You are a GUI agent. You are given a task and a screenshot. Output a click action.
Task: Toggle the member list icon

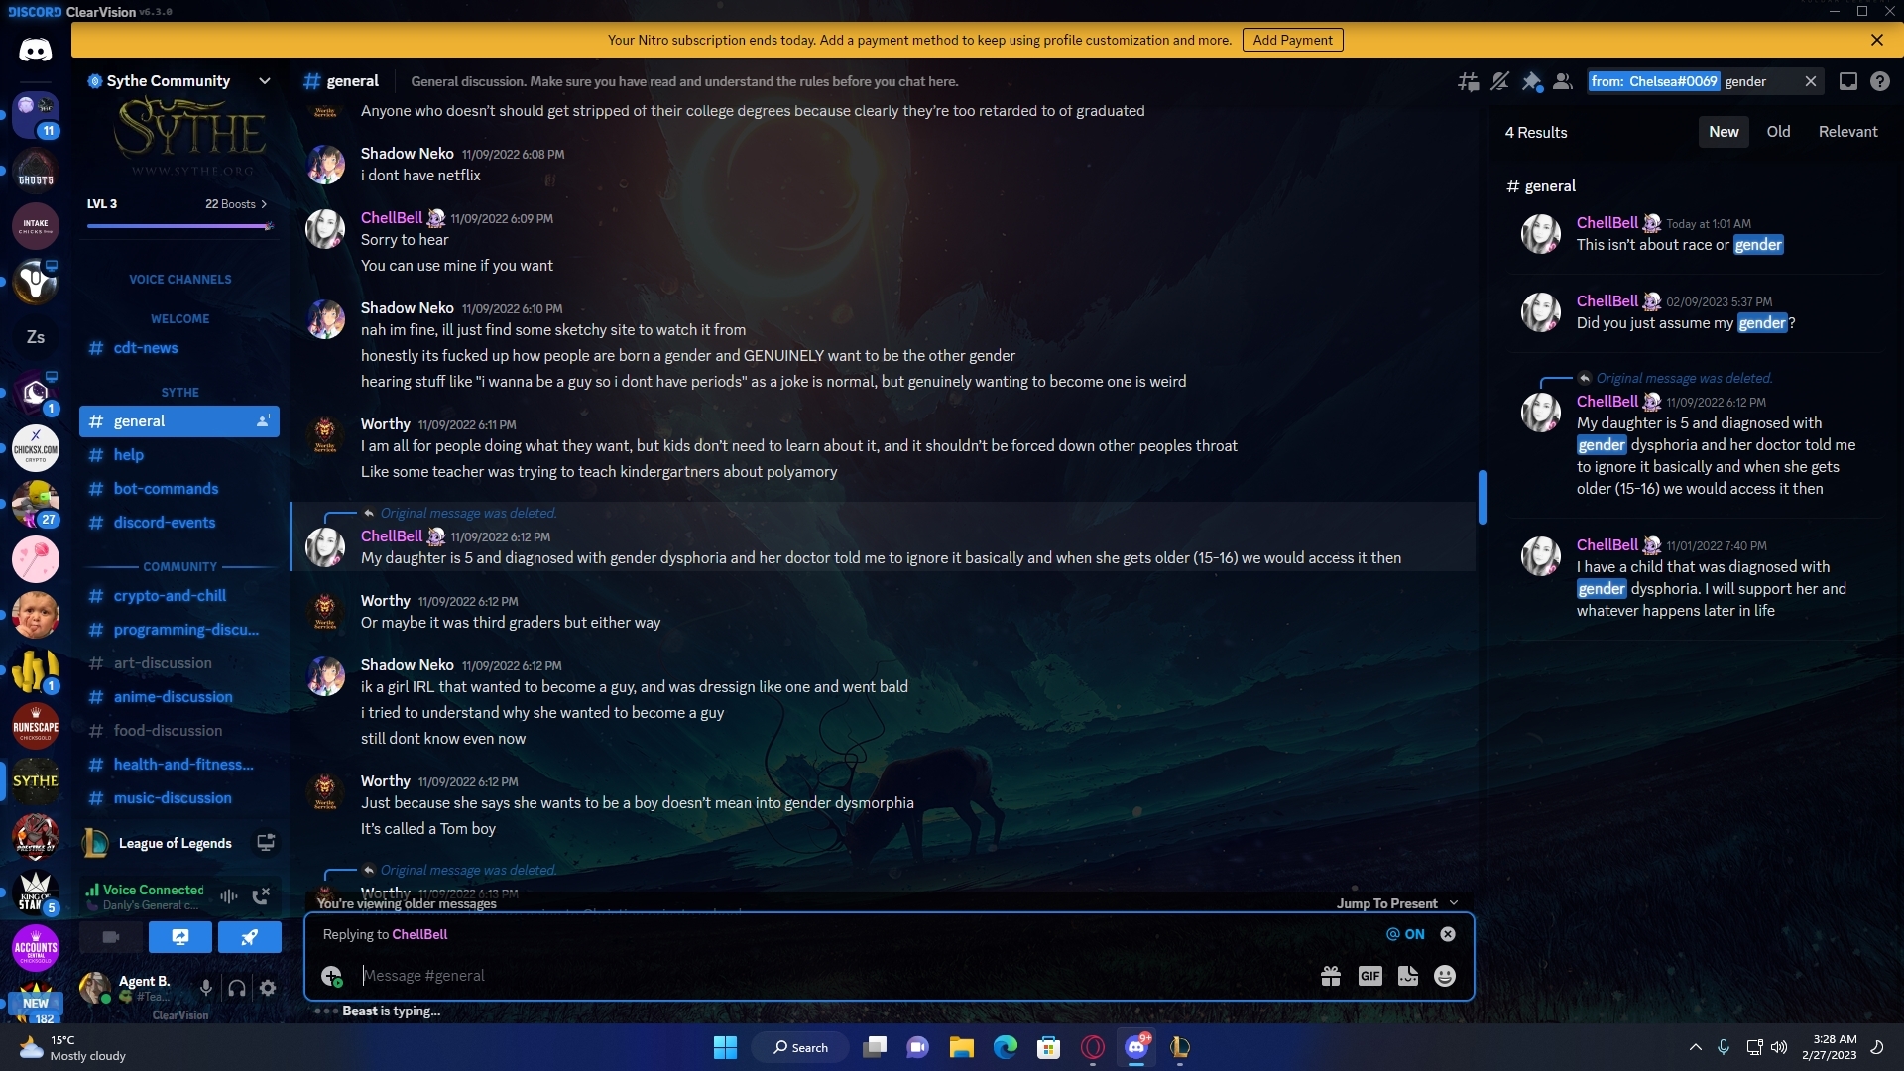[x=1563, y=81]
